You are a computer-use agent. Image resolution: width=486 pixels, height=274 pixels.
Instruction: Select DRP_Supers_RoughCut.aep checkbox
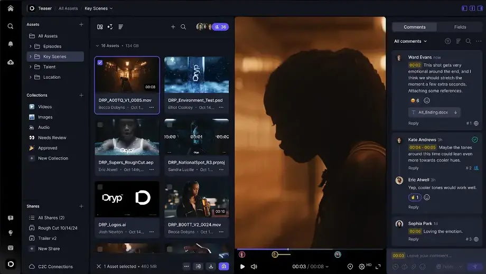click(x=100, y=125)
